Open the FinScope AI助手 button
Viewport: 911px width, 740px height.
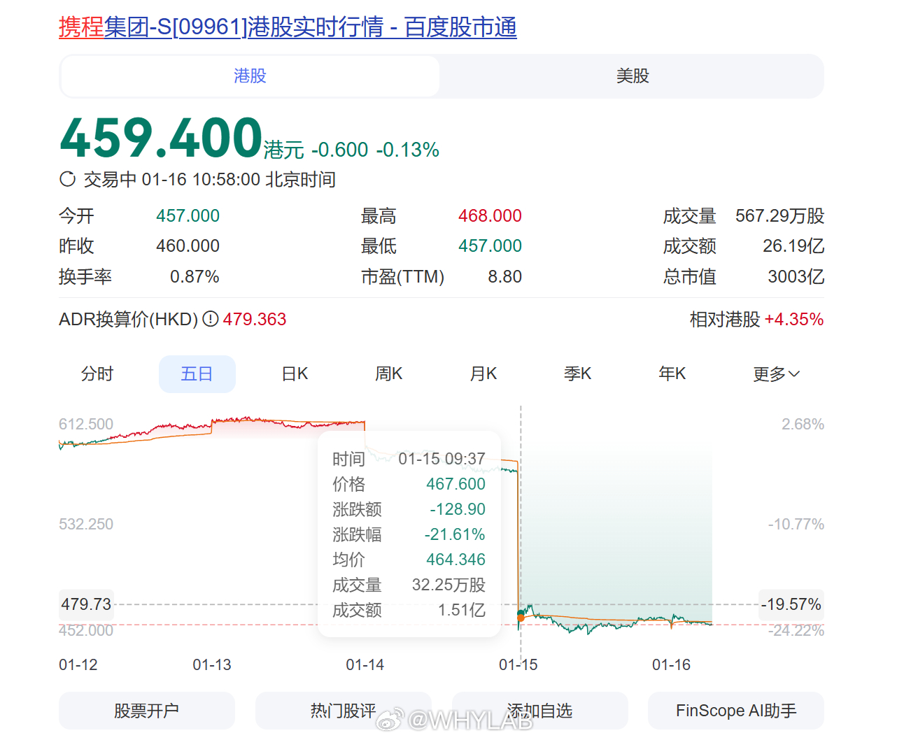736,711
